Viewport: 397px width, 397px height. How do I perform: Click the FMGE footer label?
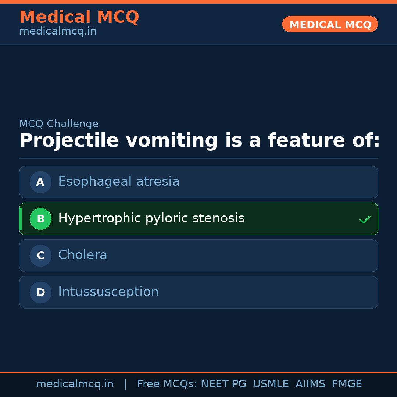(347, 384)
